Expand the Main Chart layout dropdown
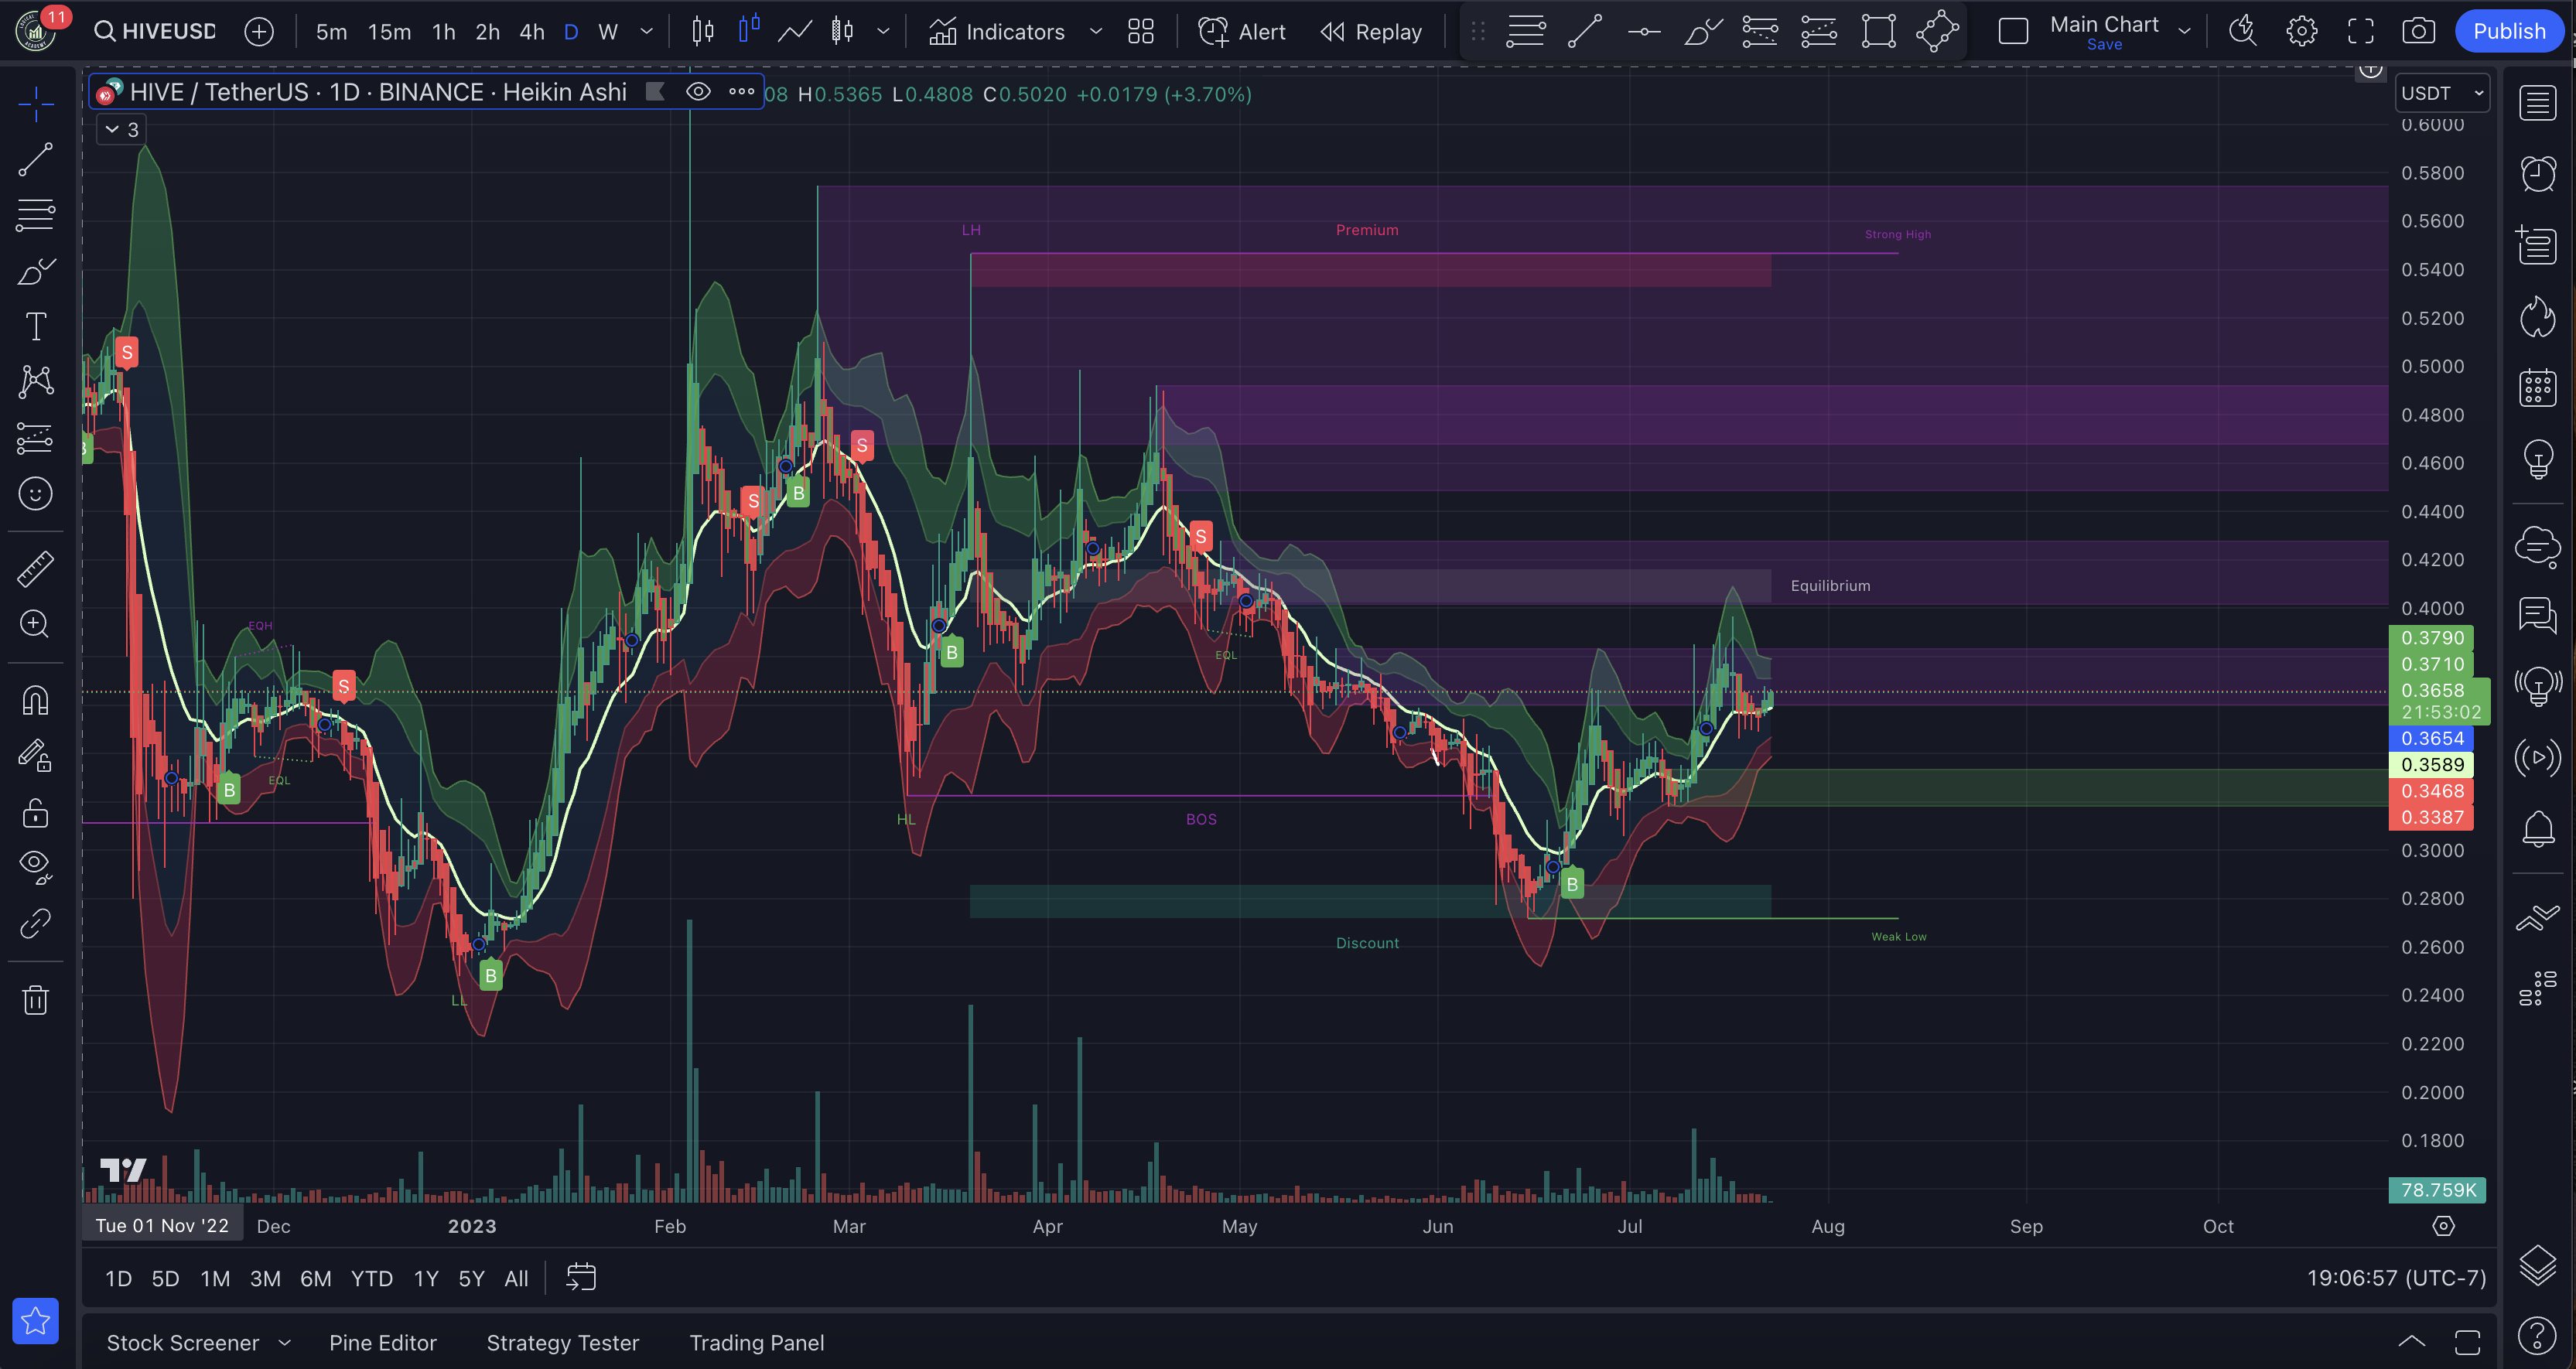The image size is (2576, 1369). tap(2185, 32)
